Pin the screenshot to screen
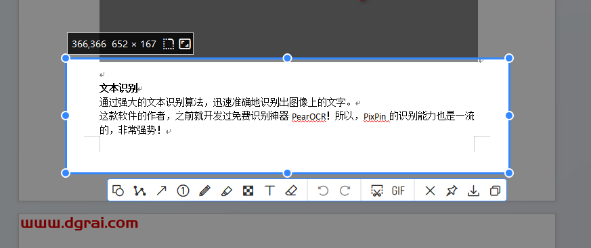The height and width of the screenshot is (248, 591). point(452,191)
